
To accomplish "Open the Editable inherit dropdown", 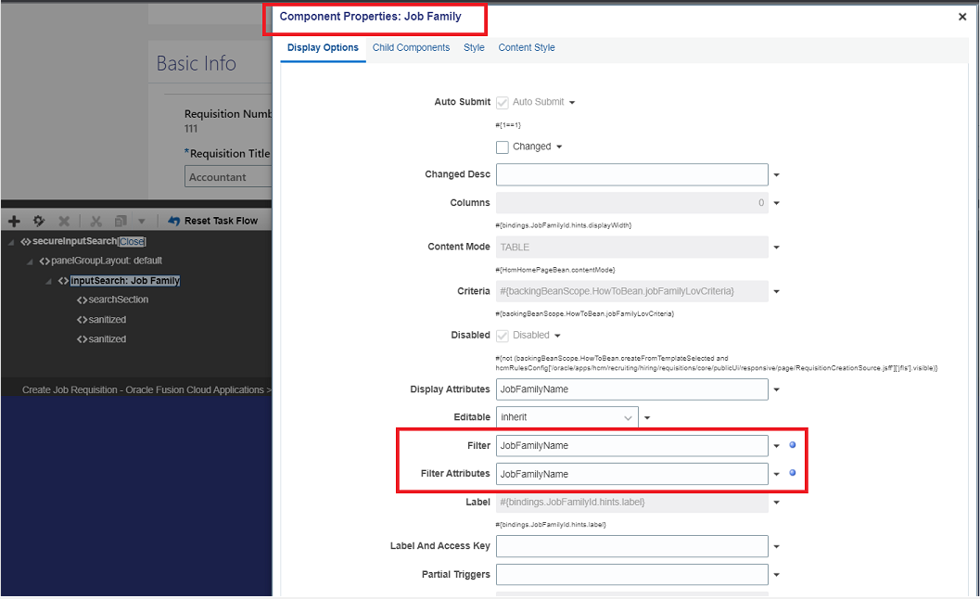I will tap(566, 417).
